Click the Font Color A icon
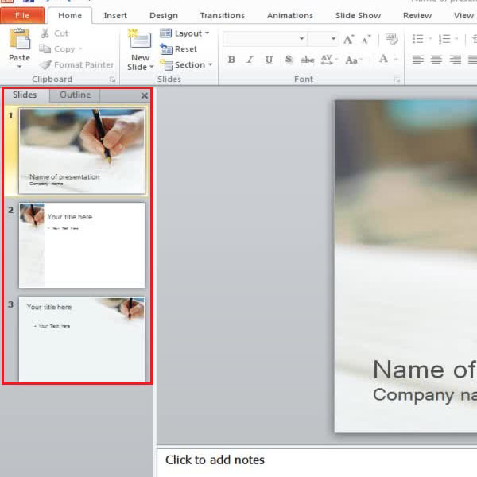 tap(384, 59)
